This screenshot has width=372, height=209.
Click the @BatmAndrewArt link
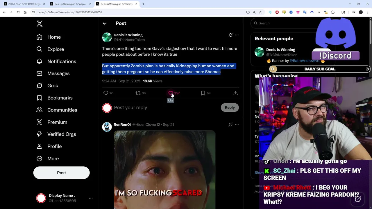304,61
